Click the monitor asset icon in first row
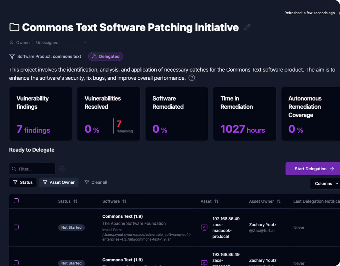 coord(204,227)
